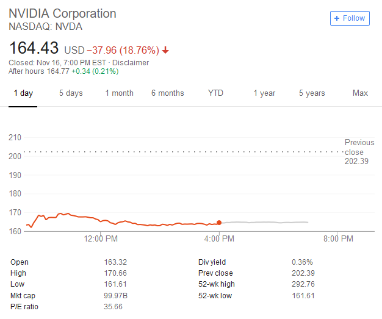Select the YTD tab
Image resolution: width=382 pixels, height=319 pixels.
click(x=215, y=93)
